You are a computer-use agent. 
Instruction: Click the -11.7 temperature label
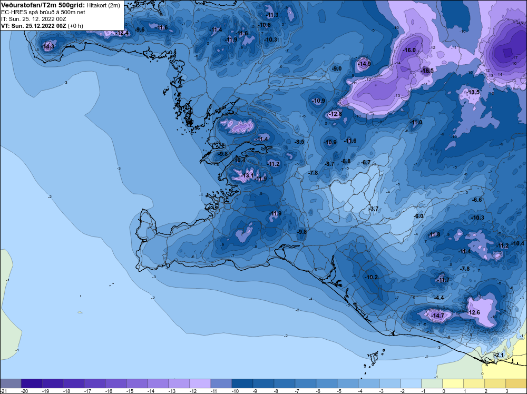[x=444, y=280]
